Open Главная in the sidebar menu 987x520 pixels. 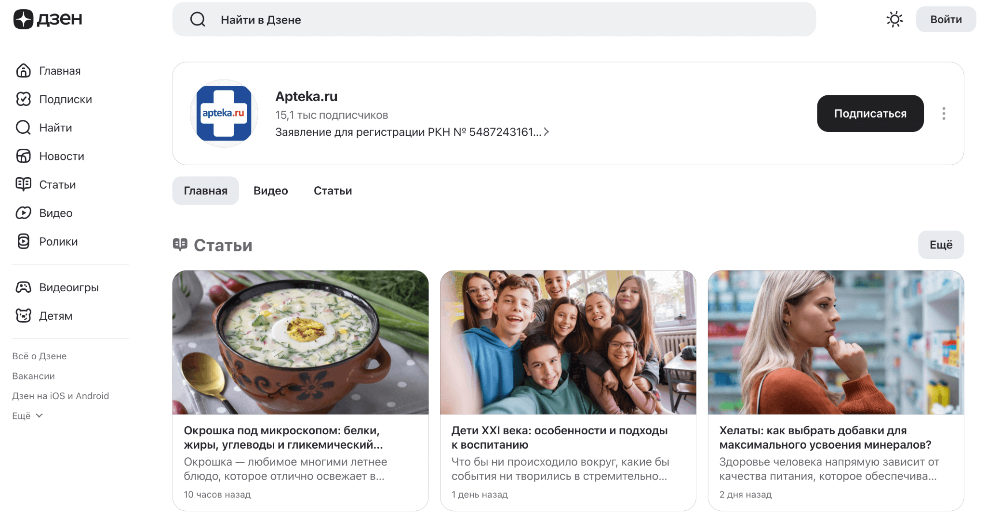point(60,71)
